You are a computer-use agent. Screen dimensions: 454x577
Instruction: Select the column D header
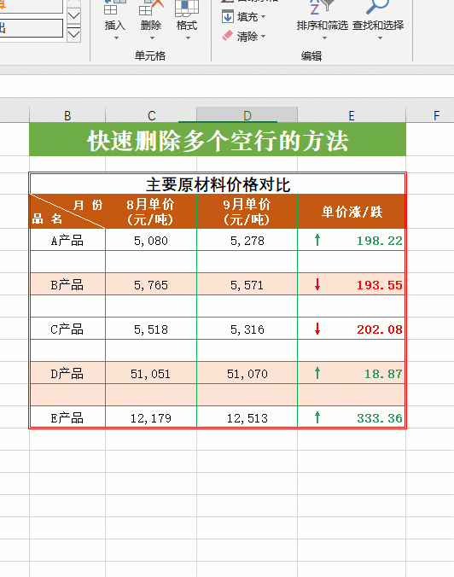247,115
